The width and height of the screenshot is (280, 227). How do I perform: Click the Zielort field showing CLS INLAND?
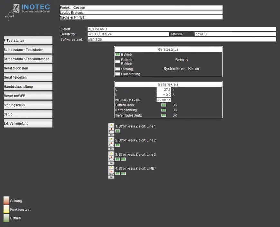click(182, 29)
